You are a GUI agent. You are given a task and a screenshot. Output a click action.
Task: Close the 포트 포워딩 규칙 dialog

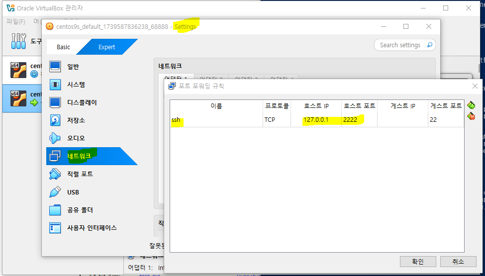[475, 86]
